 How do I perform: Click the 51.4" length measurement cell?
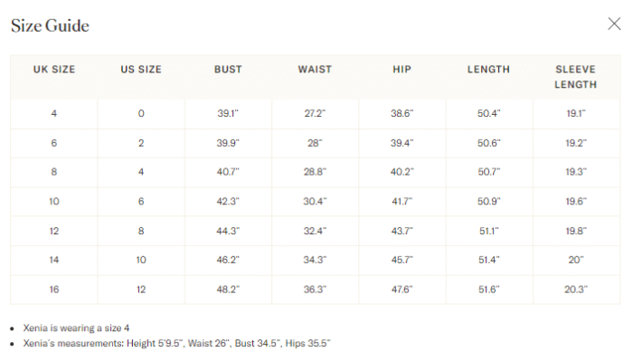pyautogui.click(x=489, y=260)
